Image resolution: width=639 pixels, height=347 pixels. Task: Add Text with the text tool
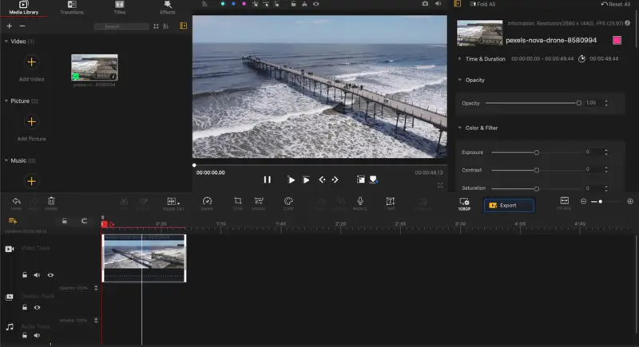click(391, 203)
